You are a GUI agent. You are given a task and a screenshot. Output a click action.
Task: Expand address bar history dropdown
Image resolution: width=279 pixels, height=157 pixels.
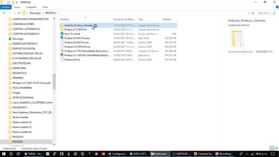[249, 13]
